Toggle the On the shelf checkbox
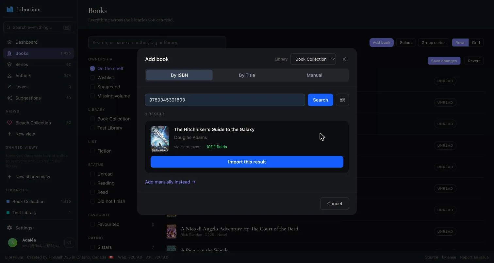Viewport: 494px width, 263px height. pyautogui.click(x=92, y=68)
